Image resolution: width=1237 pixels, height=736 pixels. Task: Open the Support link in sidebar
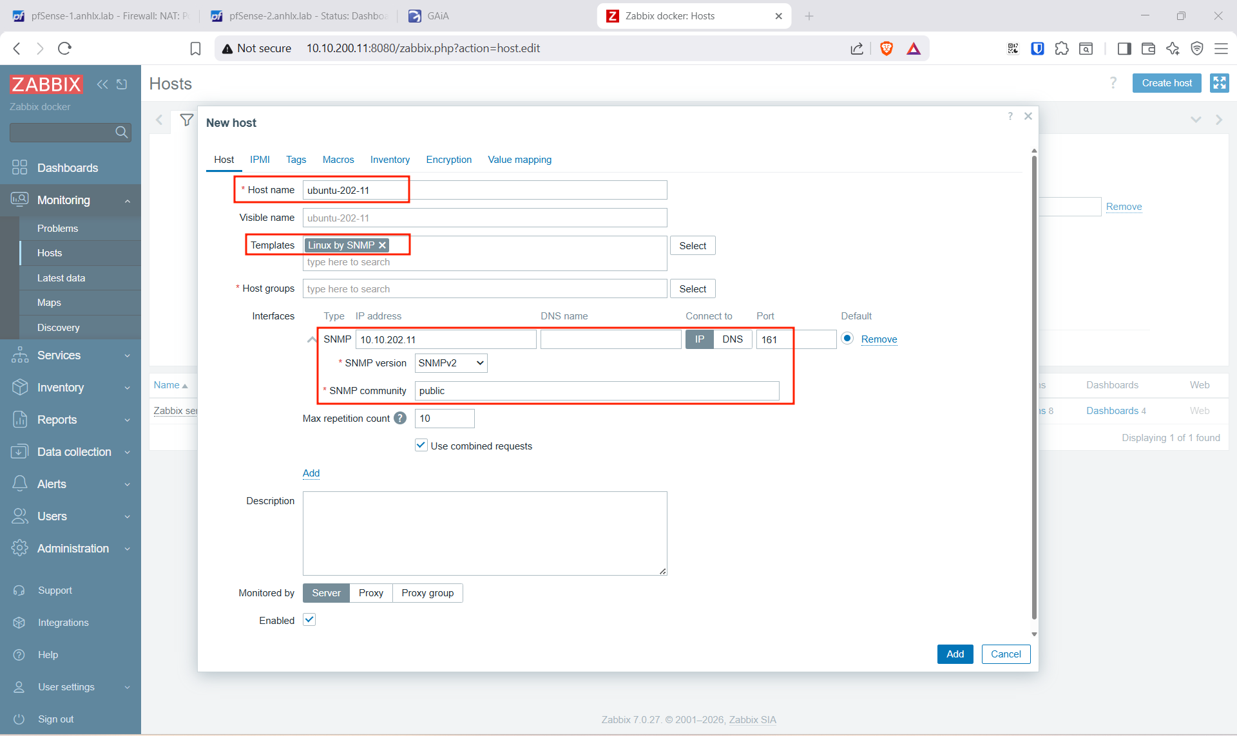[x=55, y=590]
